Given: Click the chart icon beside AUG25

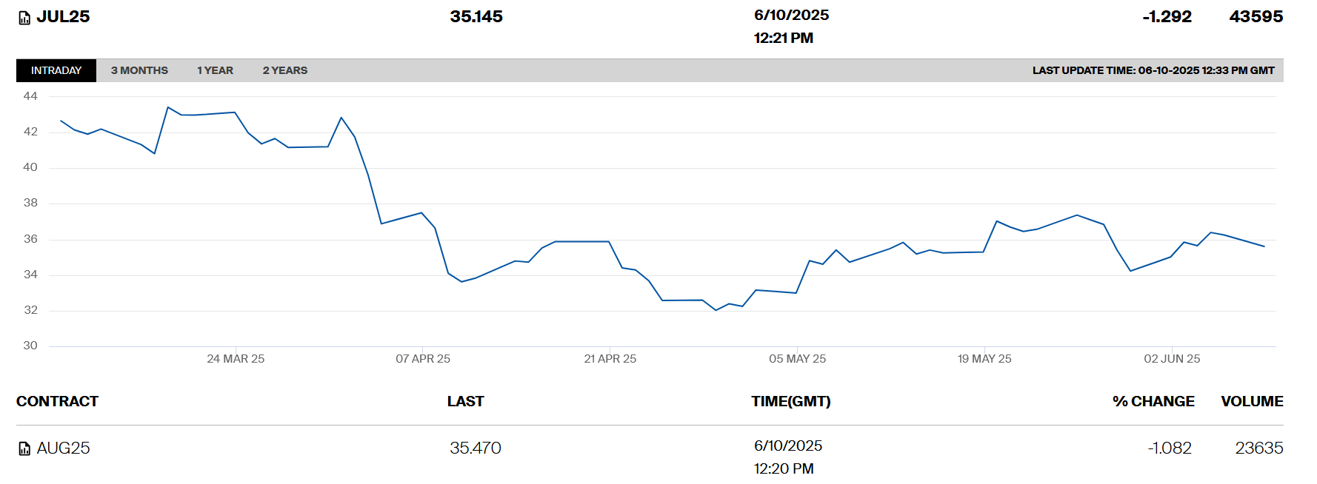Looking at the screenshot, I should 24,448.
